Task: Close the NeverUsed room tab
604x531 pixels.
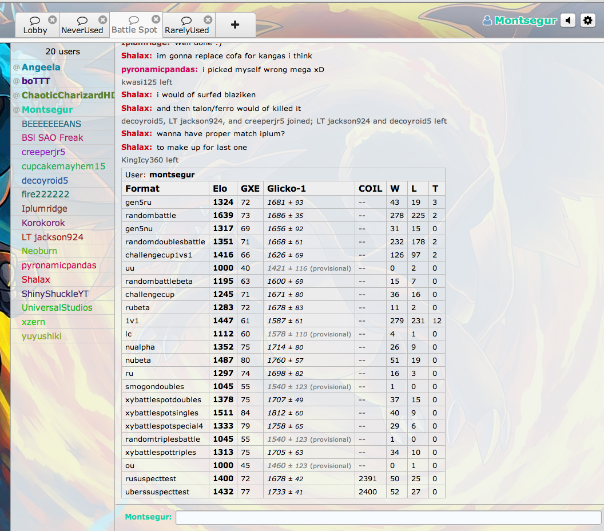Action: coord(102,19)
